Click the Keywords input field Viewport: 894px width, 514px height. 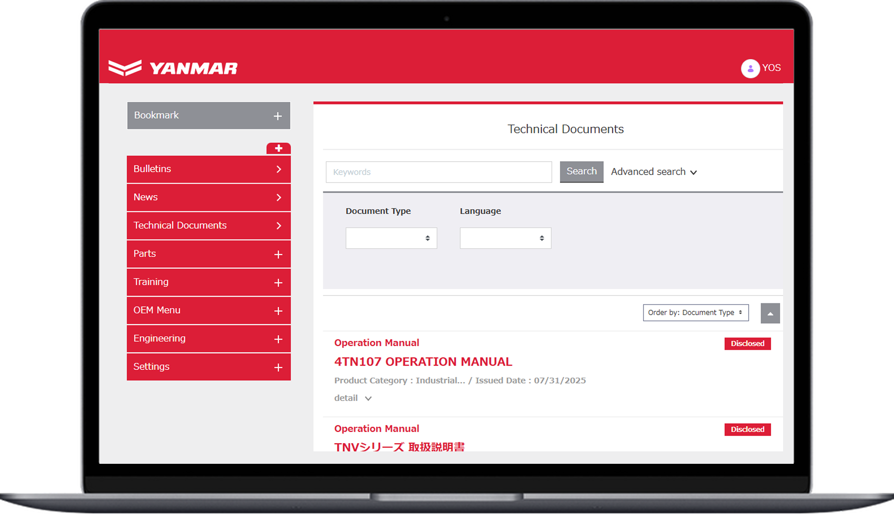(438, 172)
